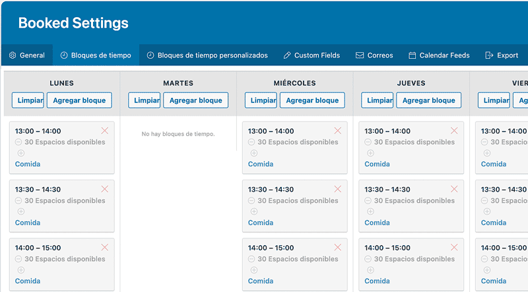Delete Jueves 13:30 – 14:30 block
The width and height of the screenshot is (528, 292).
click(454, 189)
